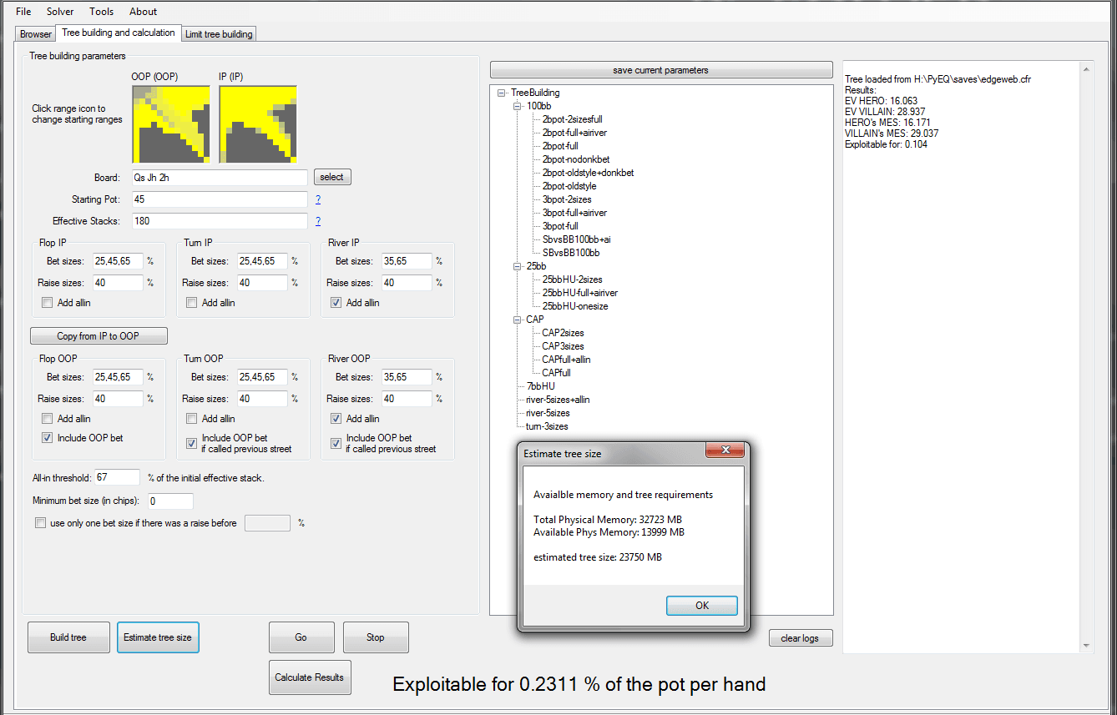
Task: Open the IP range grid icon
Action: (258, 124)
